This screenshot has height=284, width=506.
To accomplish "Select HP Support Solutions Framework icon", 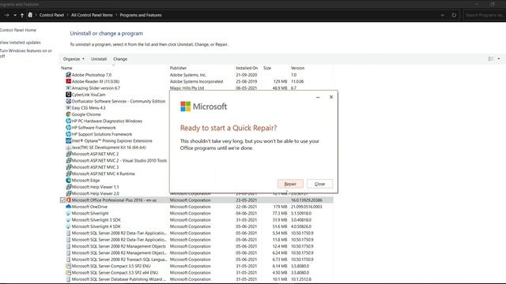I will pyautogui.click(x=69, y=134).
